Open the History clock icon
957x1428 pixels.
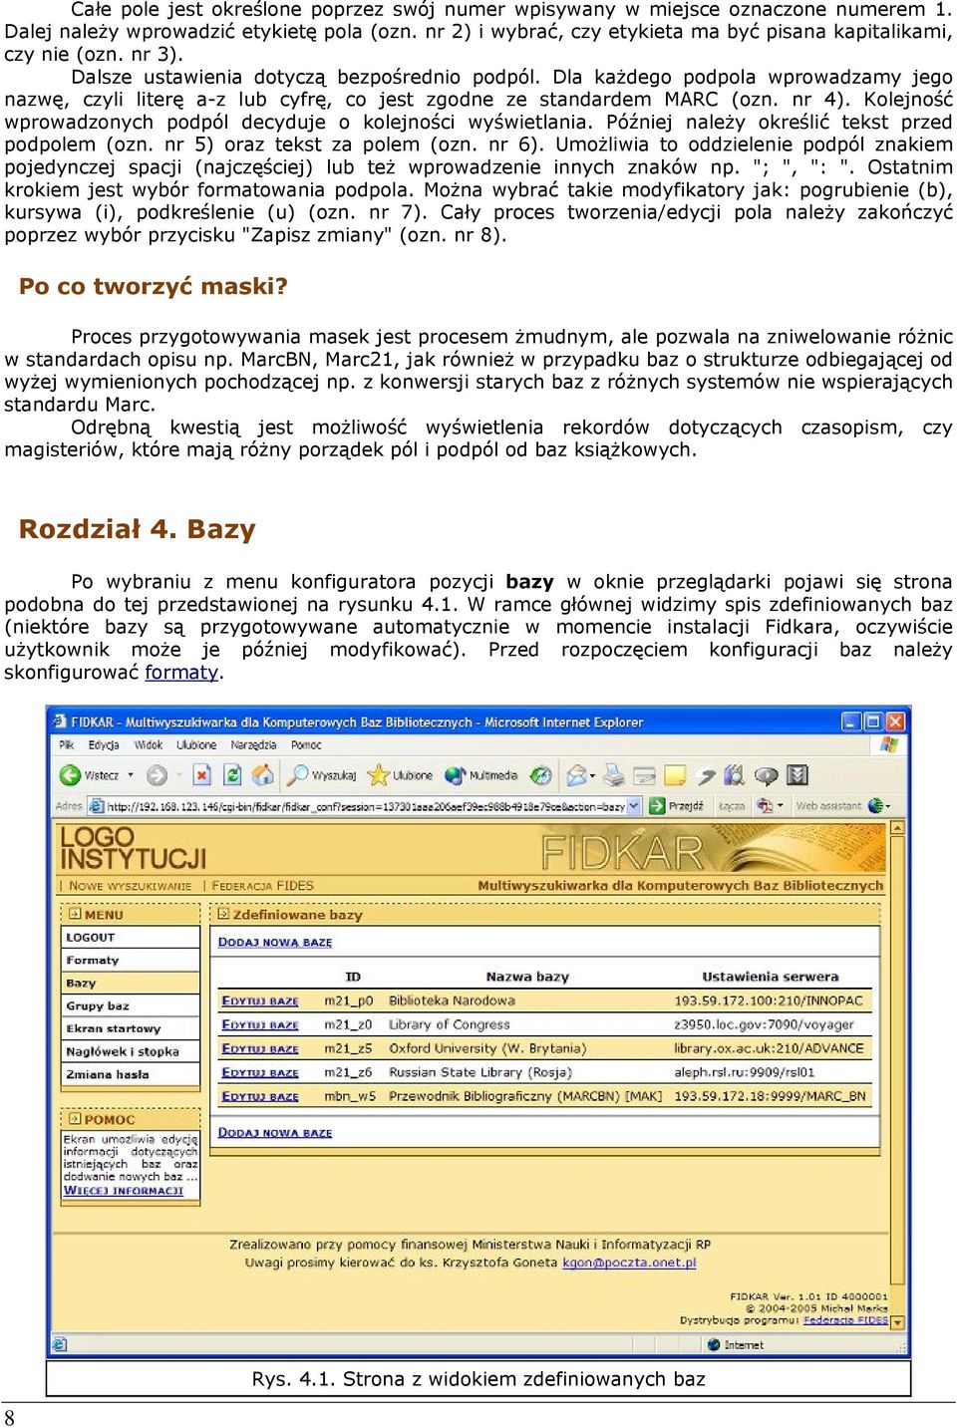(x=540, y=775)
